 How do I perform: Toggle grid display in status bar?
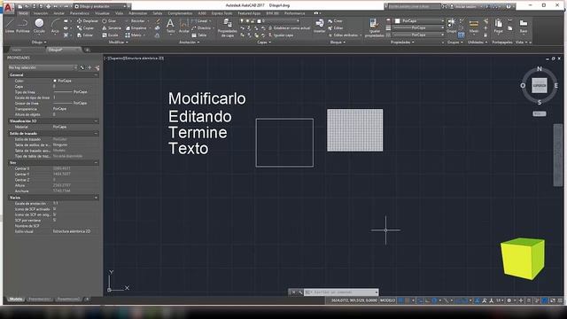tap(400, 300)
